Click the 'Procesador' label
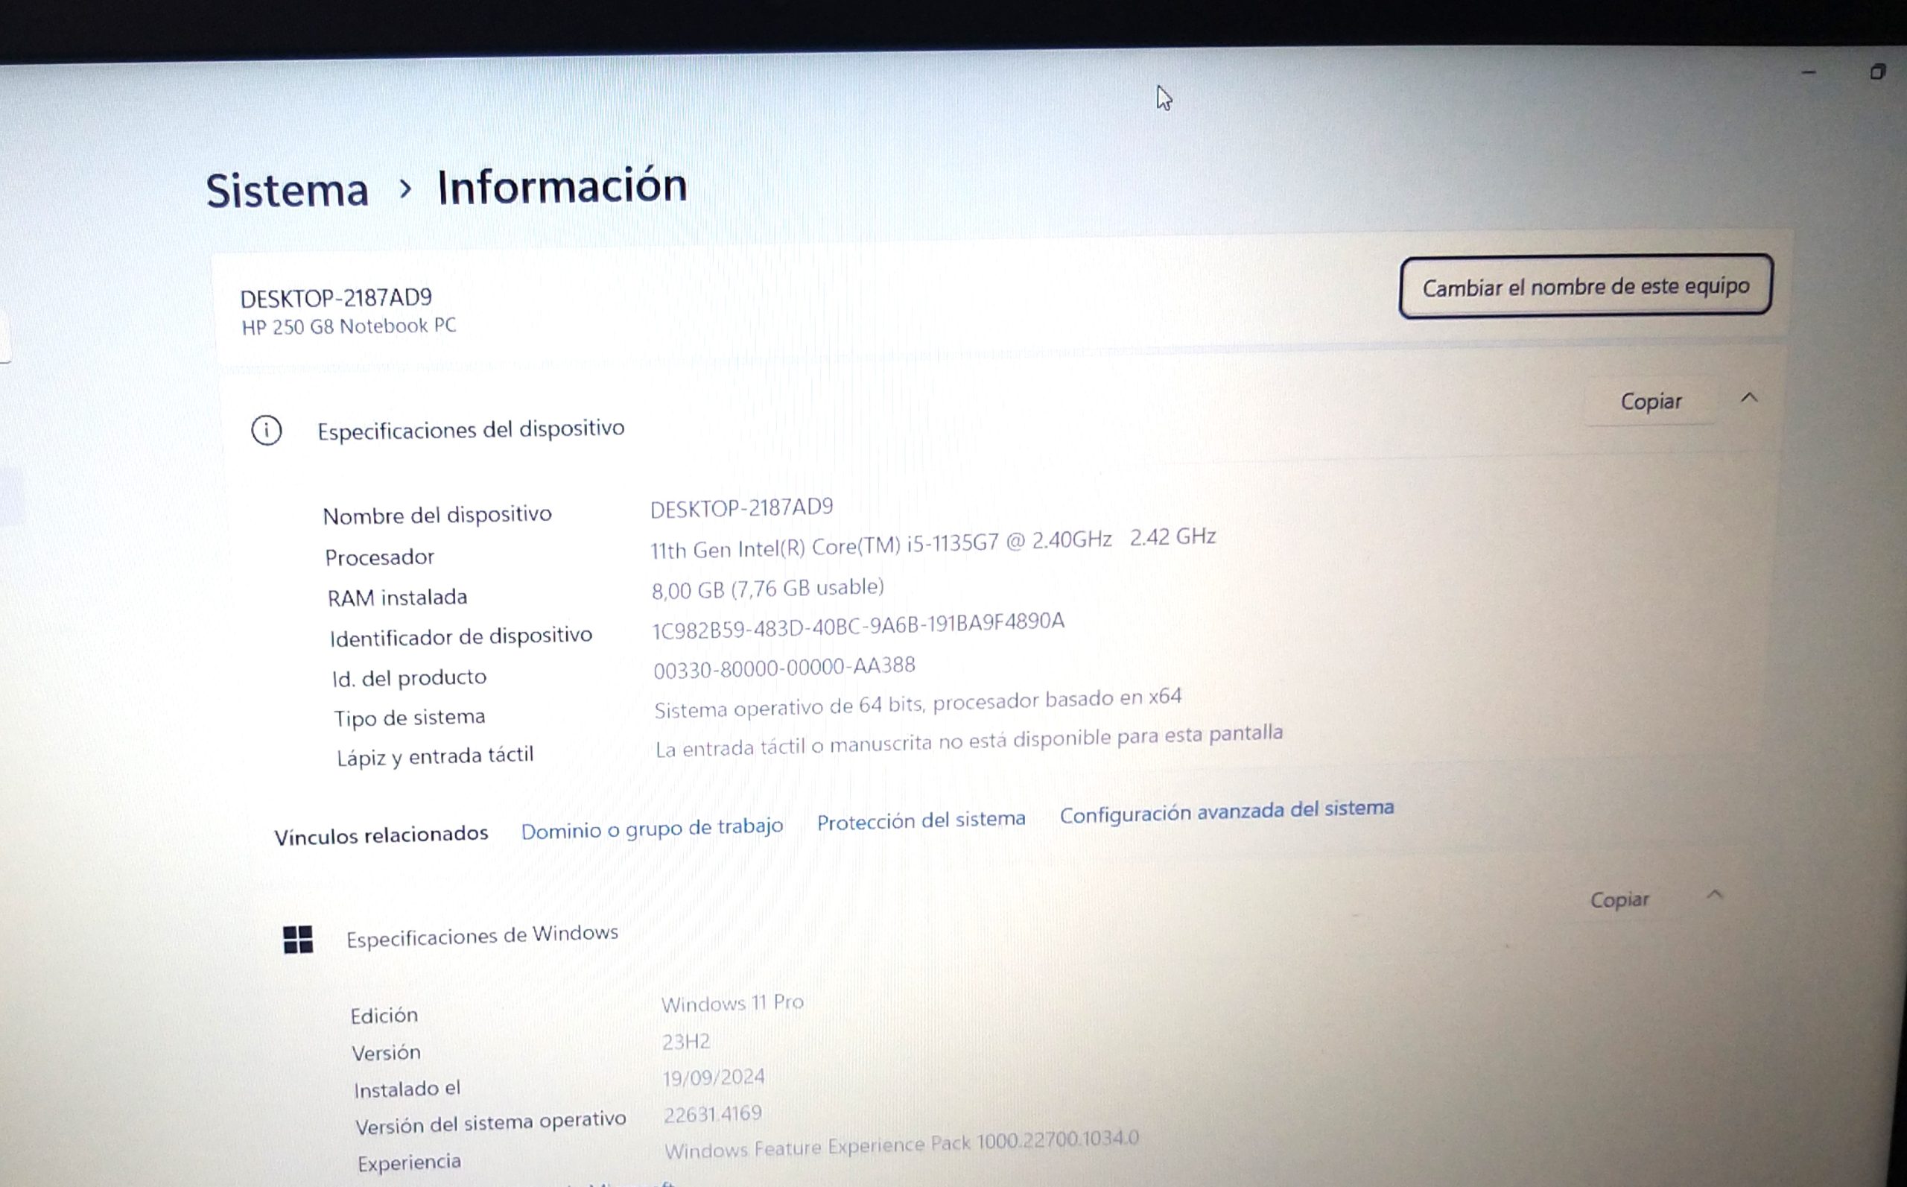The height and width of the screenshot is (1187, 1907). 379,557
